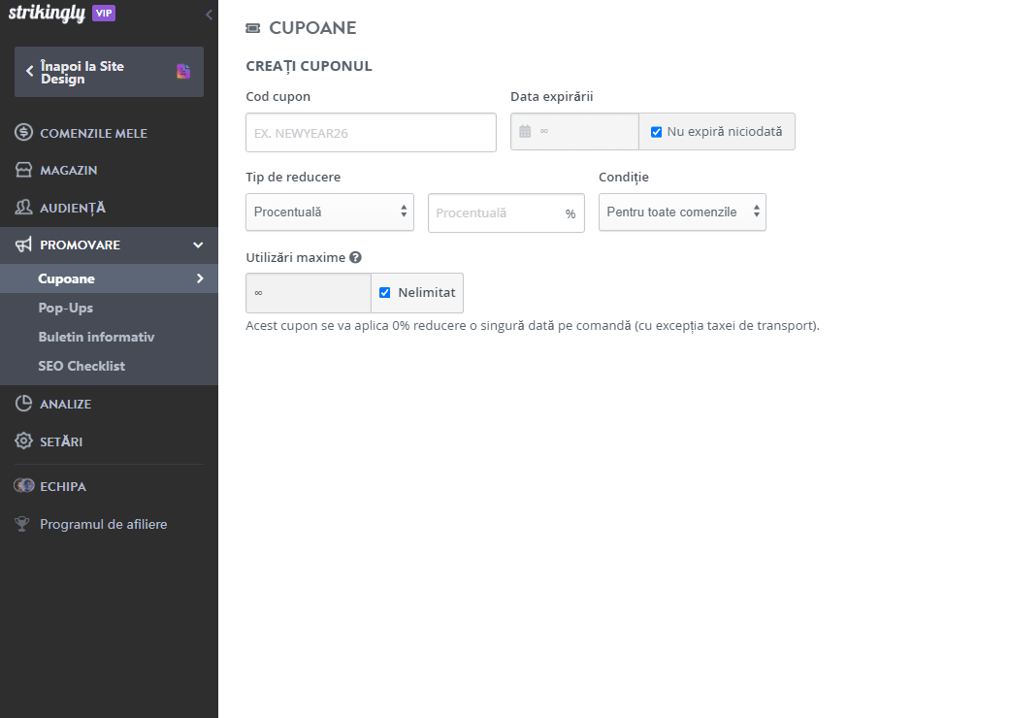This screenshot has height=718, width=1010.
Task: Click the arrow on the Cupoane row
Action: click(200, 278)
